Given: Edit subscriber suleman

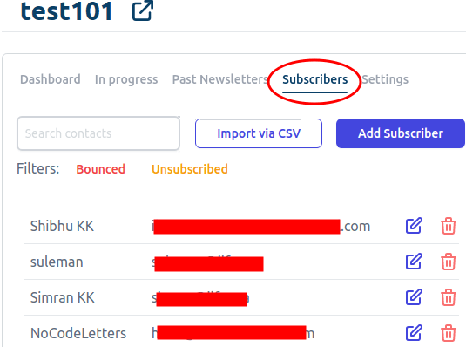Looking at the screenshot, I should coord(414,262).
